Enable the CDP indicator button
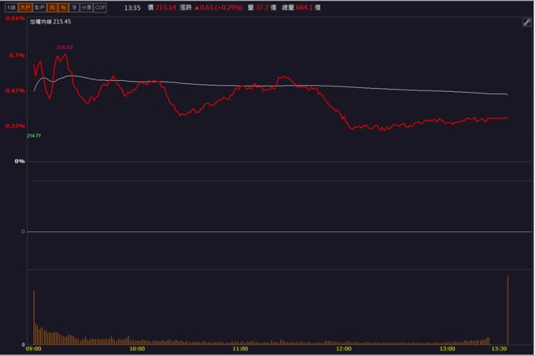This screenshot has width=535, height=356. 100,7
